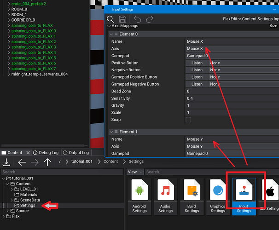Click Listen button for Positive Button

point(197,63)
